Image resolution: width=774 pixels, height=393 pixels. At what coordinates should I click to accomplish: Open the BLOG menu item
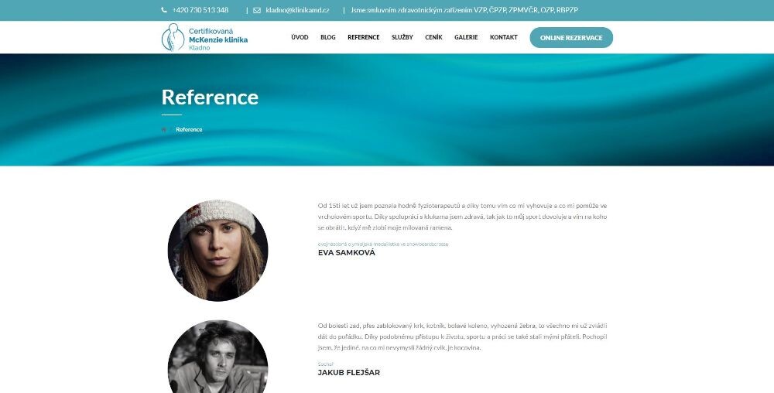(327, 37)
